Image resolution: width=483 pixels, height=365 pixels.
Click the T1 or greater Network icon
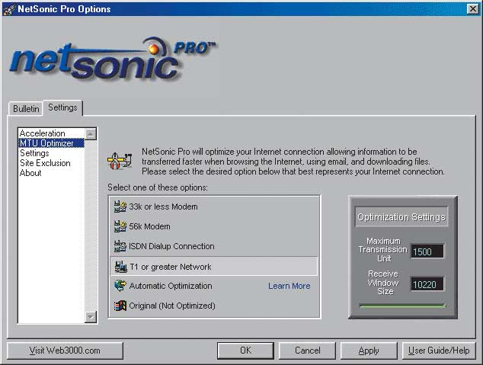coord(119,267)
